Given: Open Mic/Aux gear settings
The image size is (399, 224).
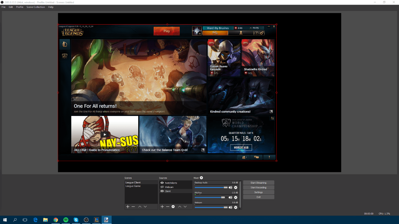Looking at the screenshot, I should (x=236, y=197).
